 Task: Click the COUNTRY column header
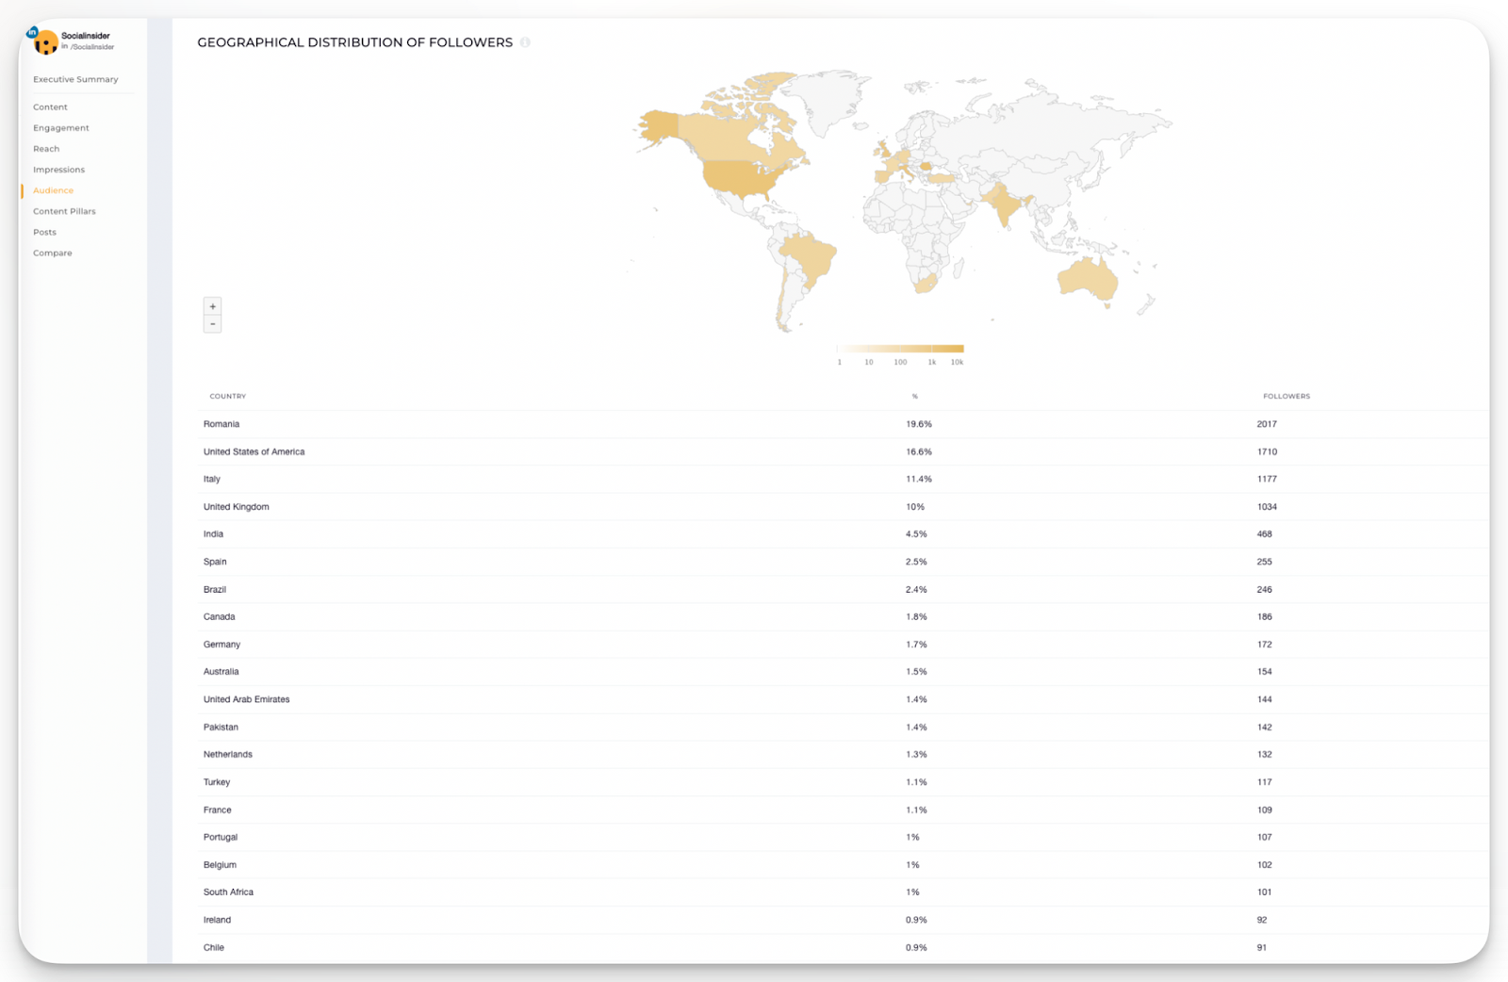[227, 397]
